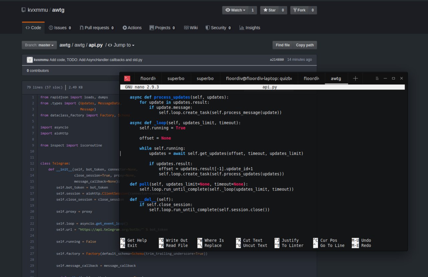Screen dimensions: 428x277
Task: Click nano shortcut '^X Exit'
Action: tap(129, 245)
